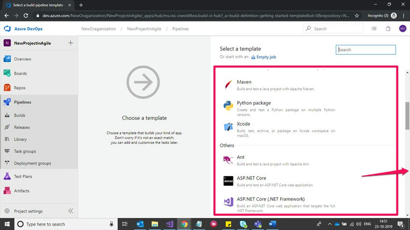410x230 pixels.
Task: Open the Windows Start menu
Action: [x=7, y=224]
